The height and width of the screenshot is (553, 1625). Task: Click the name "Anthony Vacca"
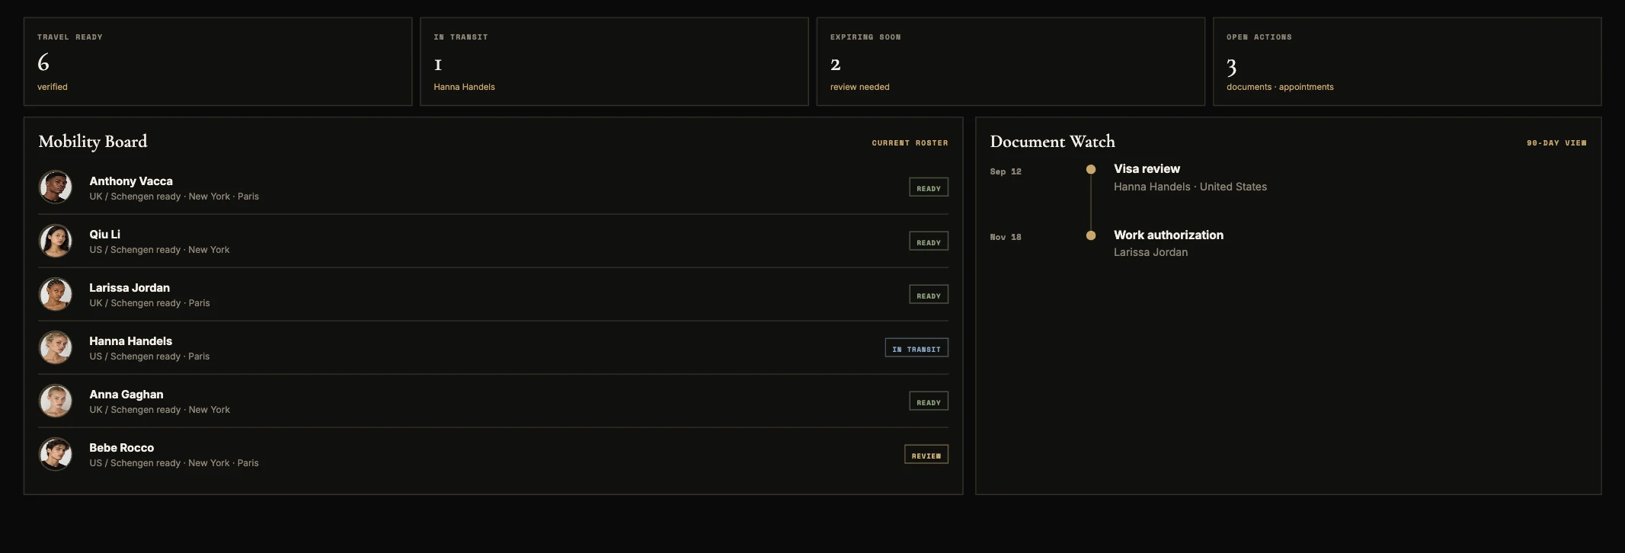coord(131,181)
